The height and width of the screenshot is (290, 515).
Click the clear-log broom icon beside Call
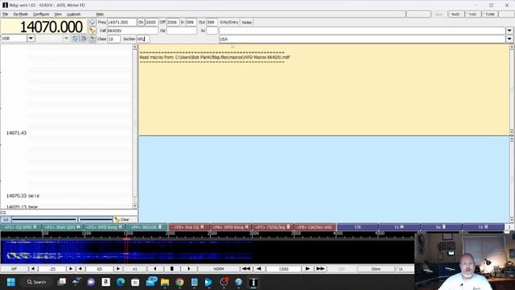(93, 31)
